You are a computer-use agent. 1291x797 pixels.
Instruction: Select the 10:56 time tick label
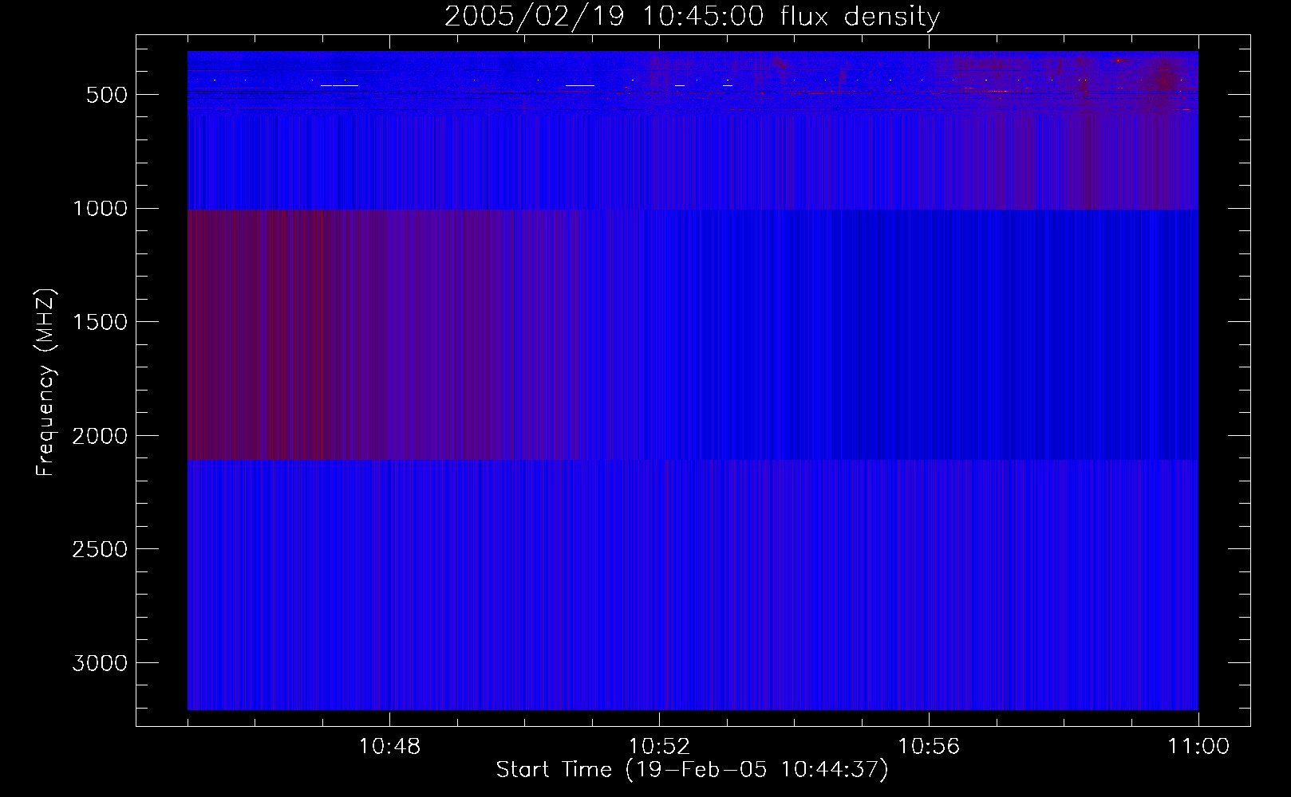929,747
